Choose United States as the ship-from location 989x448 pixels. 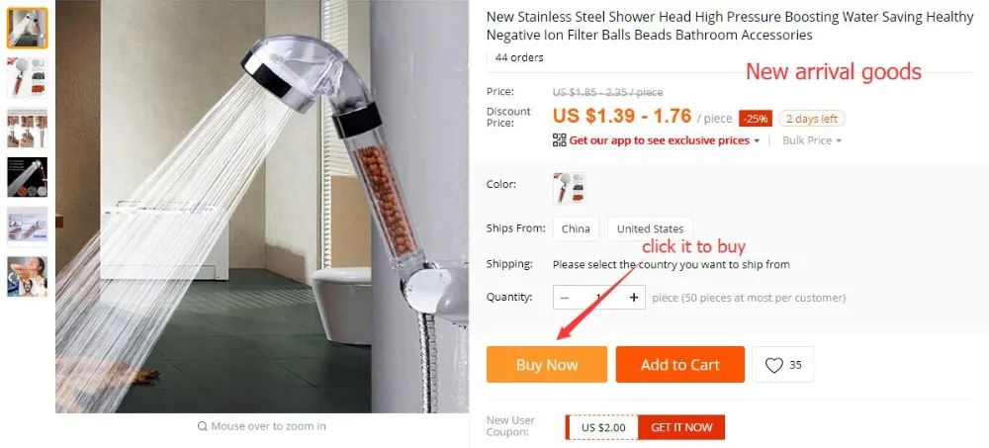pos(650,228)
